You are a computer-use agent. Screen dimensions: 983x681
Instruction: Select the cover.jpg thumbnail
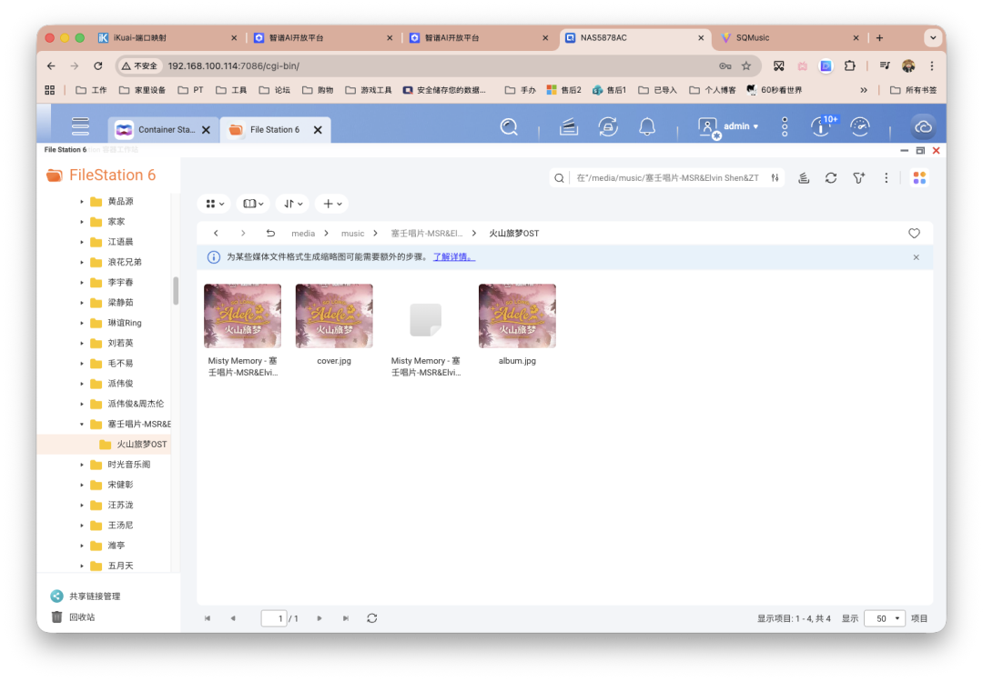point(333,315)
